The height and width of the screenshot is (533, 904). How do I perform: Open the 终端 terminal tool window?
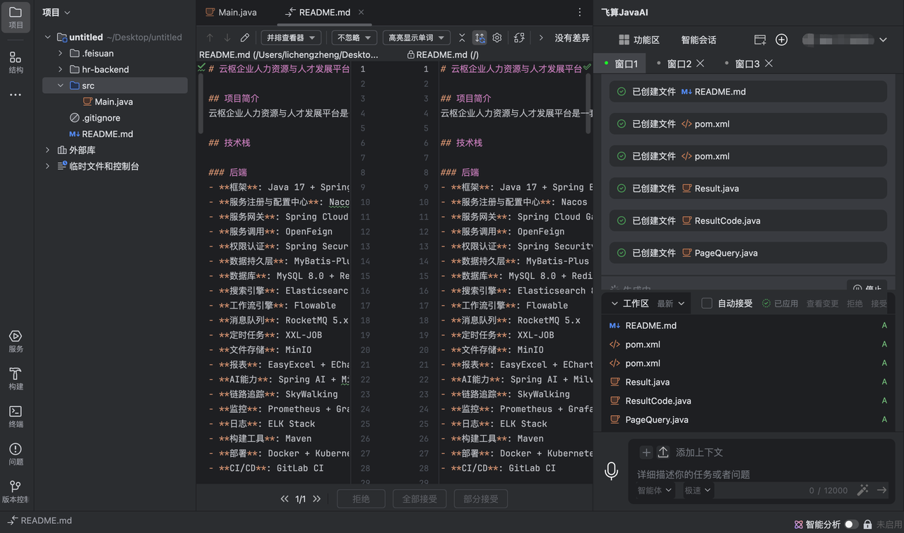point(16,417)
